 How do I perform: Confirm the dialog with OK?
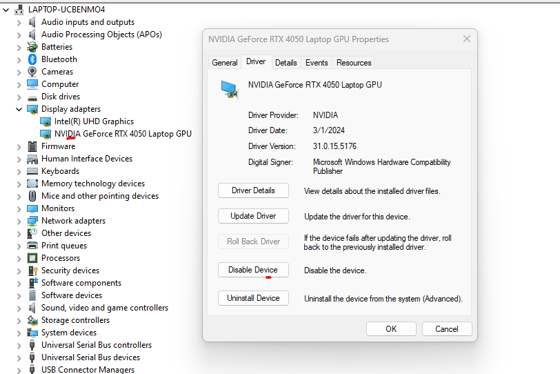(x=391, y=328)
